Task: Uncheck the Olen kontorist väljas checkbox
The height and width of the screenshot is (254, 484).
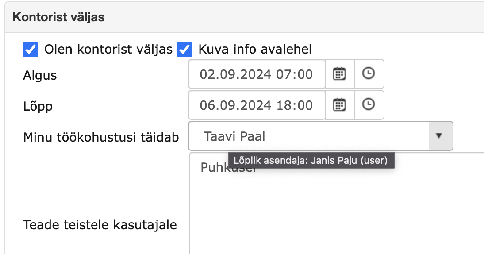Action: [31, 50]
